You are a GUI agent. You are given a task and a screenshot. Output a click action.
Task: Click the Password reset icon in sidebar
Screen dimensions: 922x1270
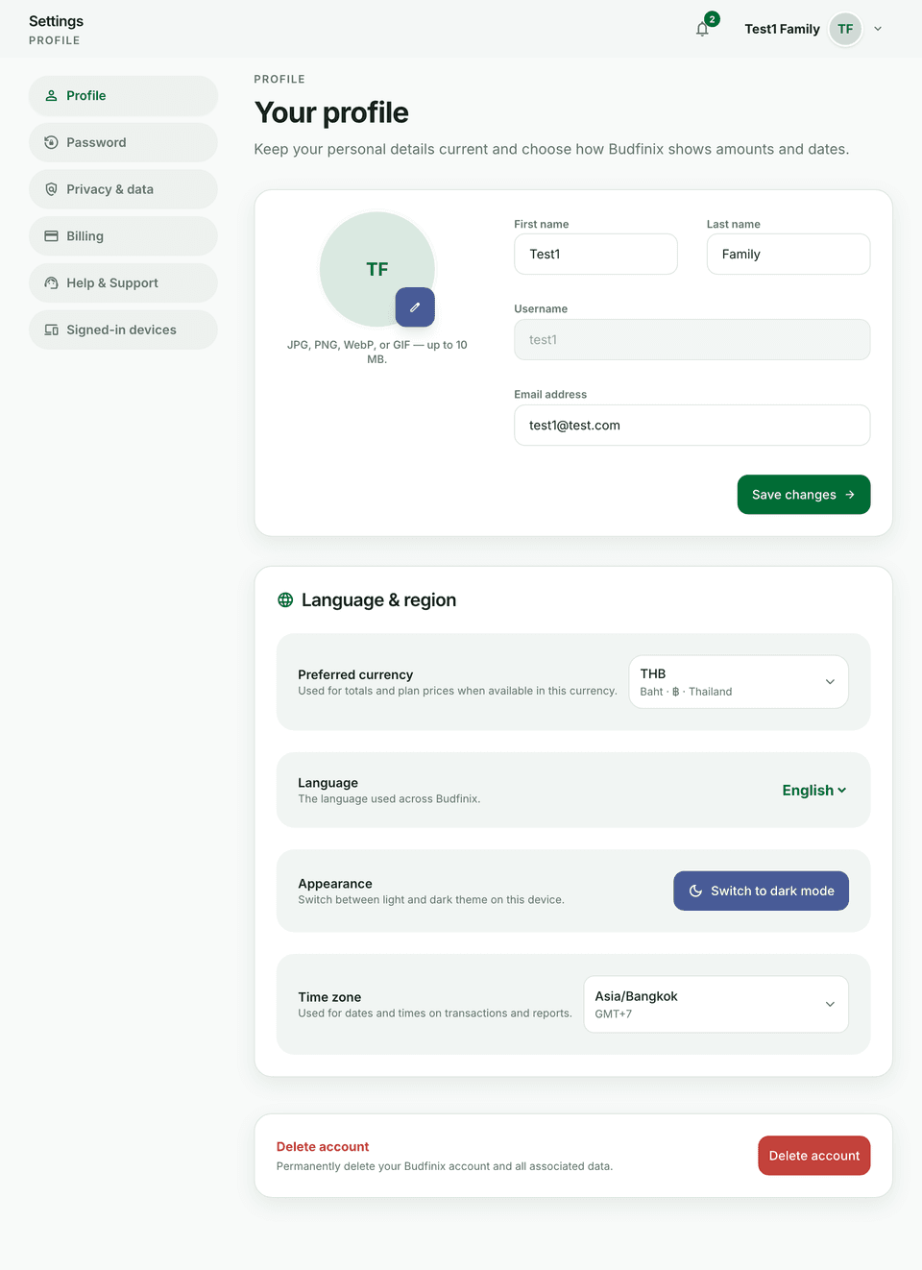pyautogui.click(x=52, y=142)
